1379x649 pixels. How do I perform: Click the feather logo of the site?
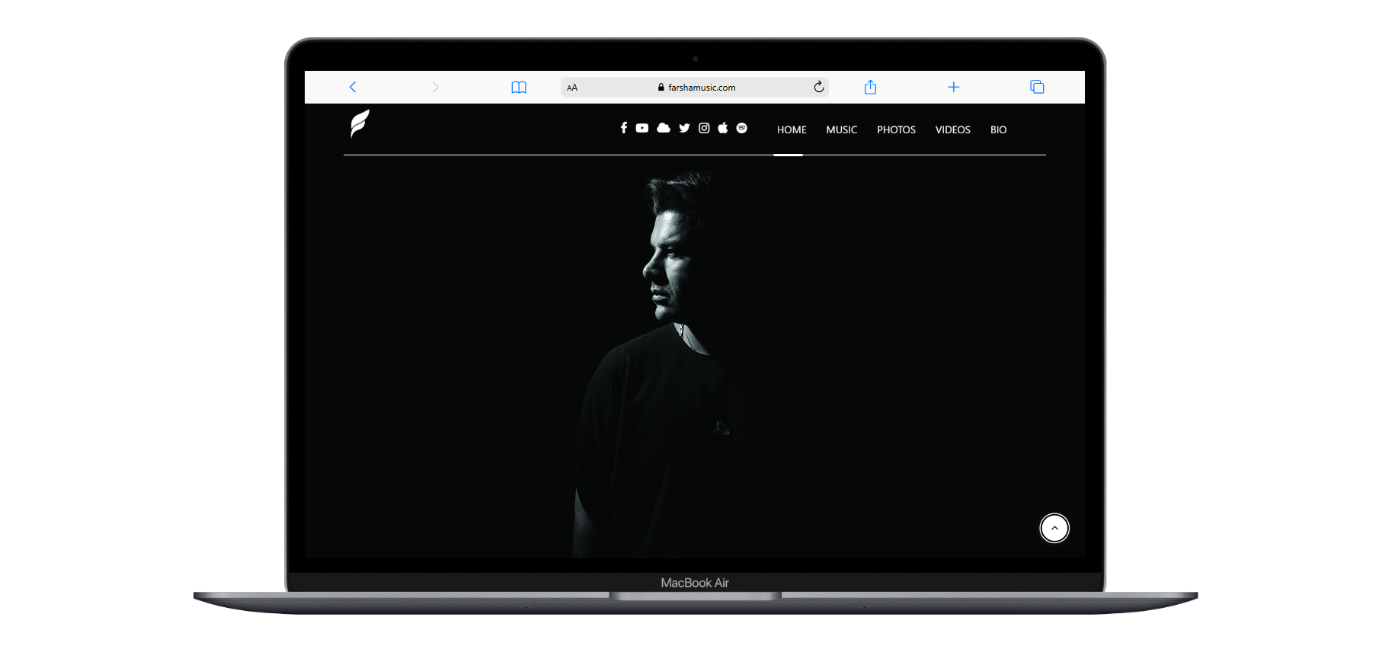(360, 123)
